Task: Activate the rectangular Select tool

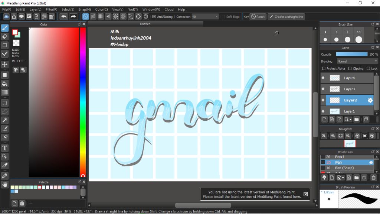Action: (x=4, y=103)
